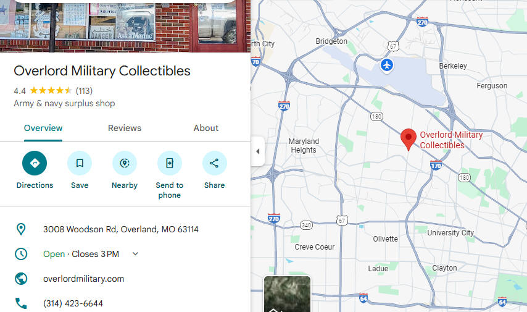
Task: Collapse the side panel arrow
Action: [258, 151]
